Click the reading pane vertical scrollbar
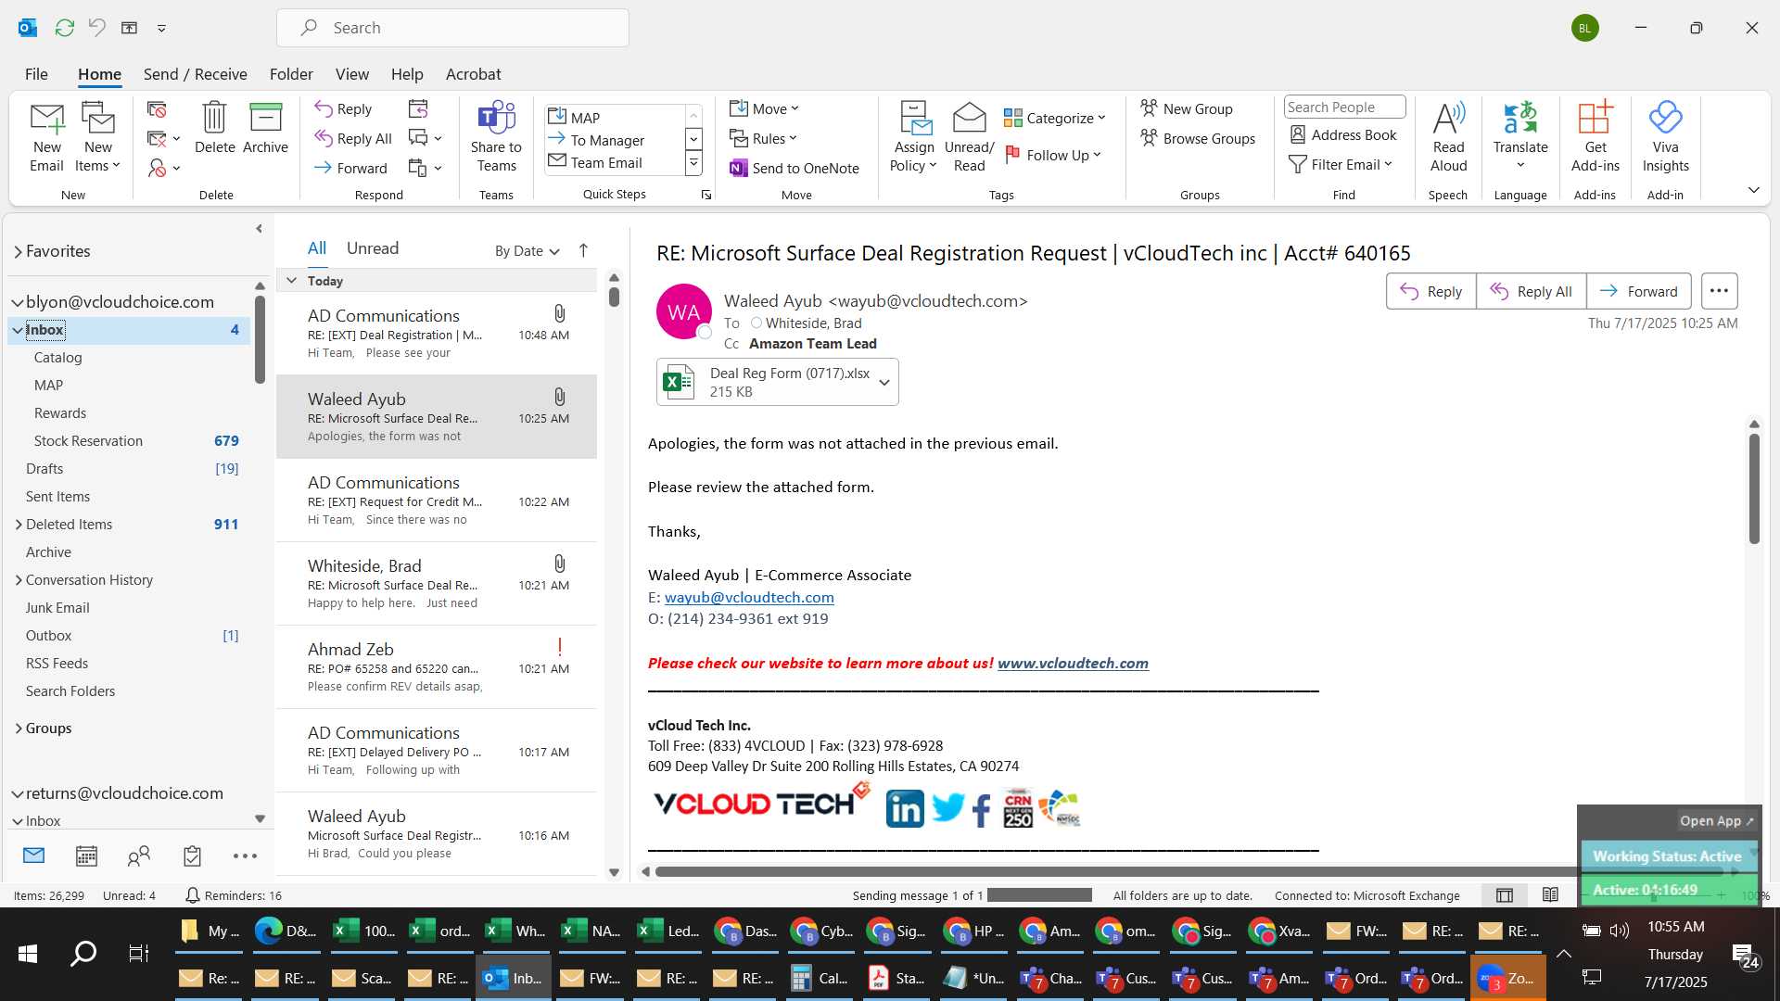 click(1754, 489)
